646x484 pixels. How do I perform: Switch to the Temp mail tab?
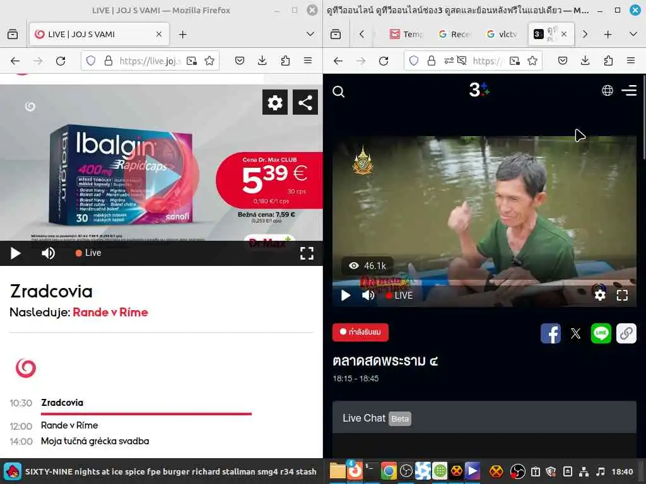coord(406,35)
